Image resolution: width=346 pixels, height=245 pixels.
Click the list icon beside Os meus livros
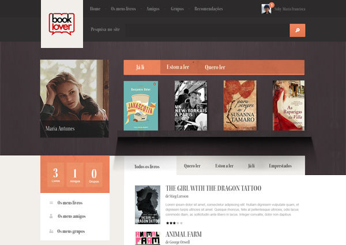[51, 203]
